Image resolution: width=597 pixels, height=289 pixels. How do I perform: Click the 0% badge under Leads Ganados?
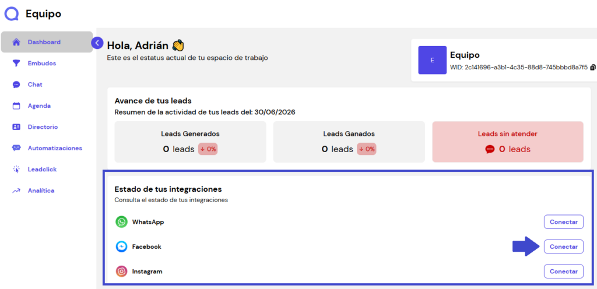[366, 149]
